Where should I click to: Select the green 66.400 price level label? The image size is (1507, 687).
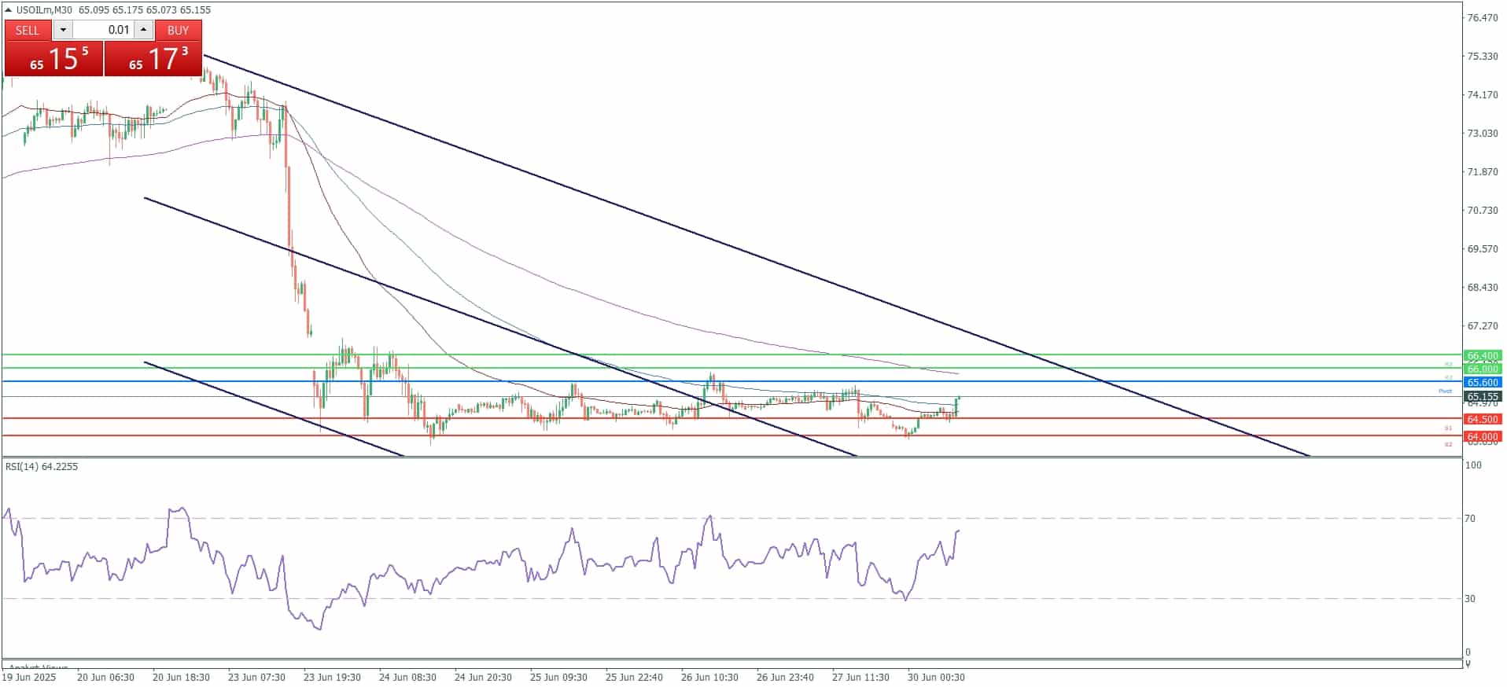pyautogui.click(x=1483, y=355)
